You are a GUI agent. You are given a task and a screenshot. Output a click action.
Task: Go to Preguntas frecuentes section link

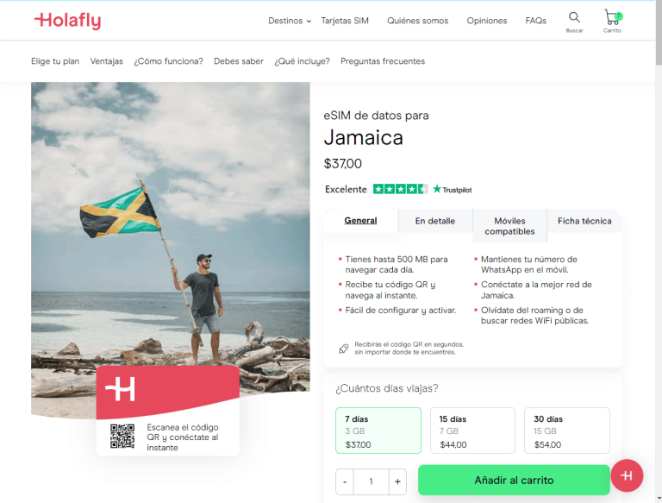click(382, 61)
